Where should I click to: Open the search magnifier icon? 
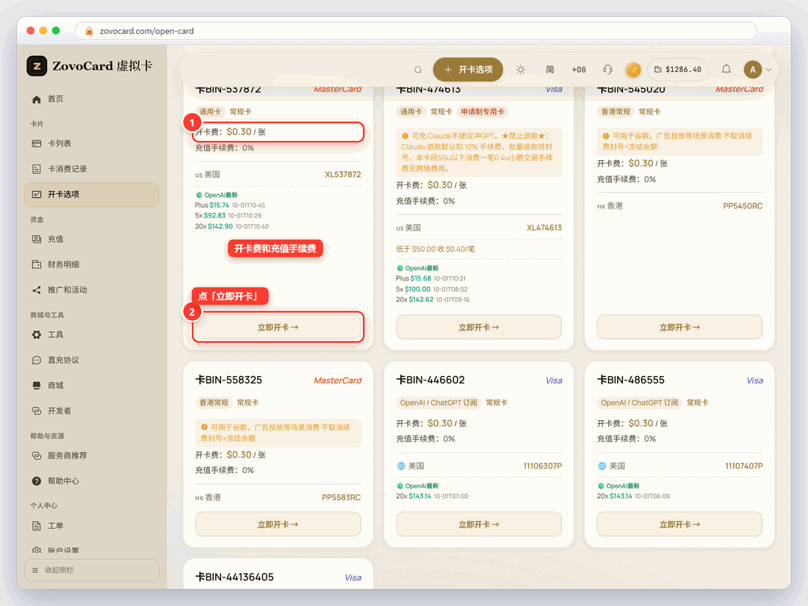point(419,70)
